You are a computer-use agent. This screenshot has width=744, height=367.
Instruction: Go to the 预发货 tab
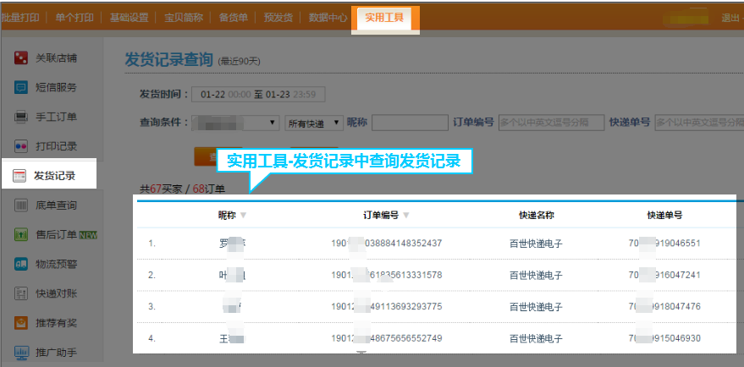pos(278,18)
